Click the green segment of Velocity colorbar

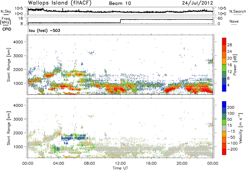[224, 122]
